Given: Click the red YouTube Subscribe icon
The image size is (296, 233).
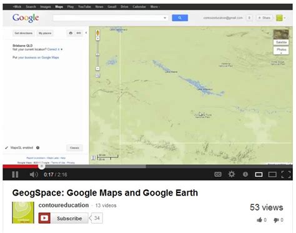Looking at the screenshot, I should 44,218.
